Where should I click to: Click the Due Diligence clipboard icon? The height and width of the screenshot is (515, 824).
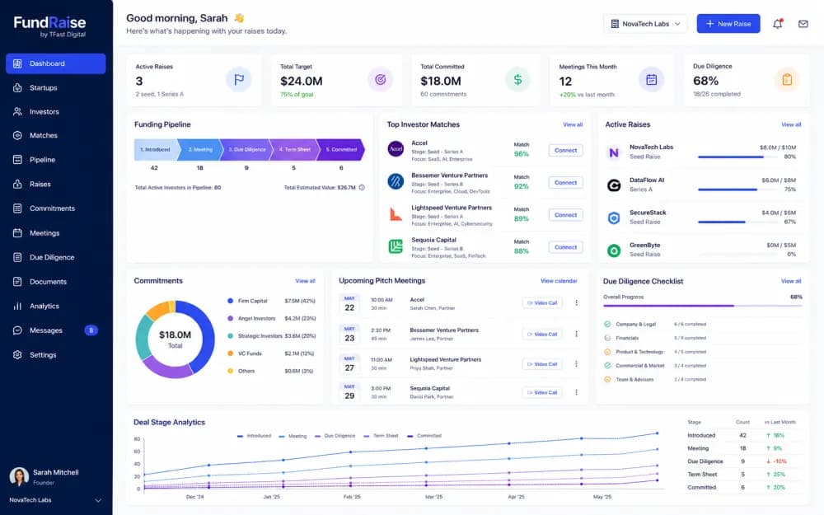pyautogui.click(x=787, y=80)
